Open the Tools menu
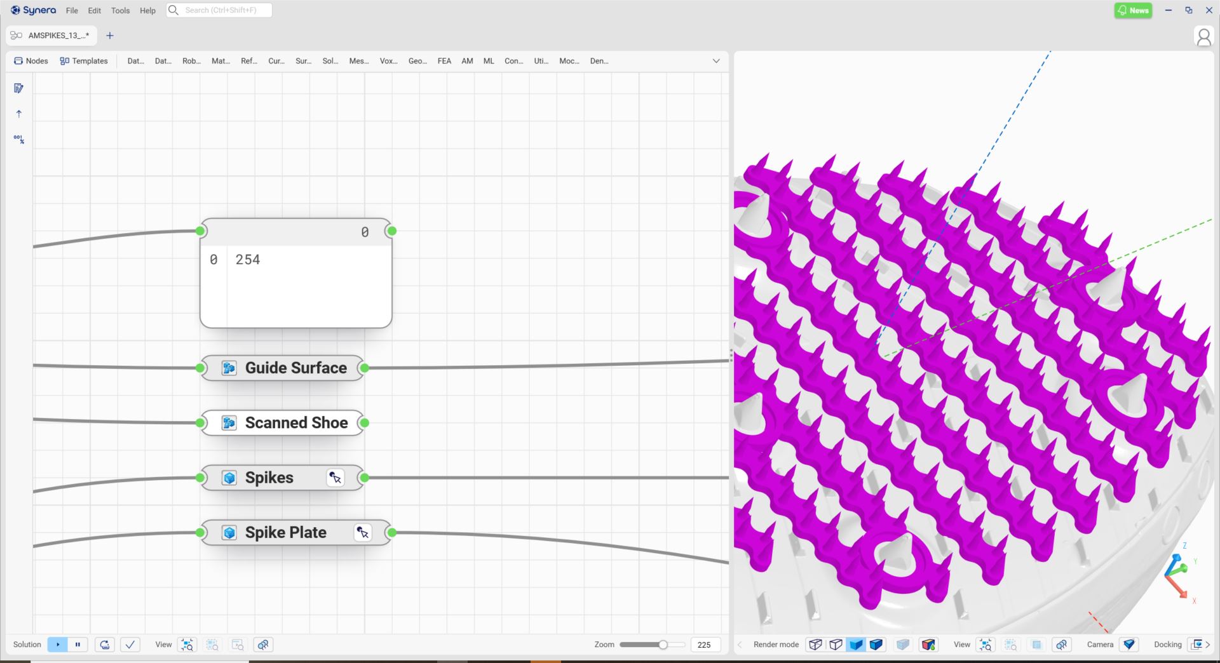This screenshot has height=663, width=1220. [120, 11]
